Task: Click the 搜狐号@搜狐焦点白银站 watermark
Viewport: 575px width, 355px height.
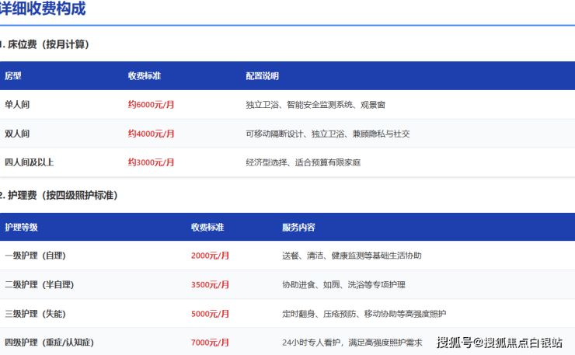Action: pyautogui.click(x=499, y=343)
